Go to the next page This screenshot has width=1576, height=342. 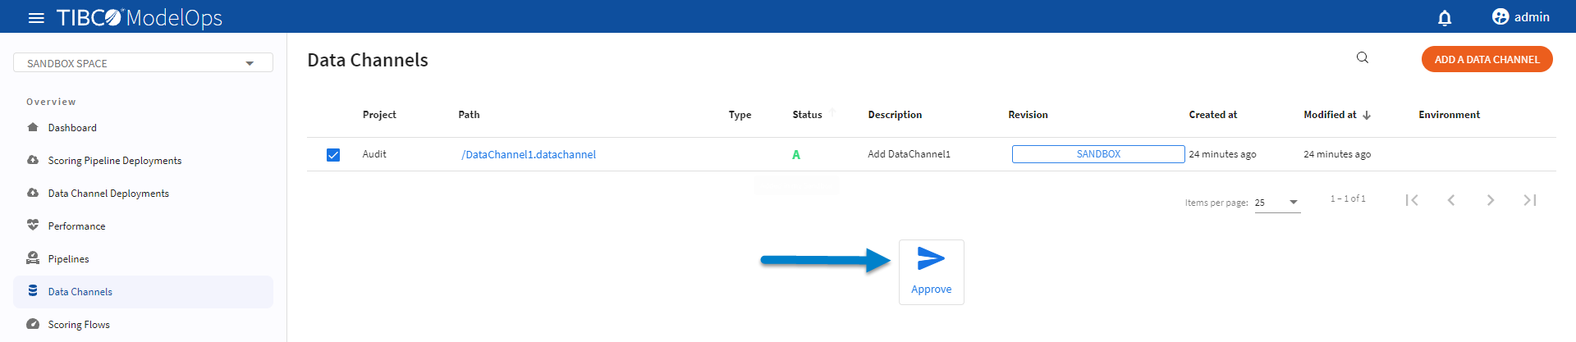tap(1491, 200)
